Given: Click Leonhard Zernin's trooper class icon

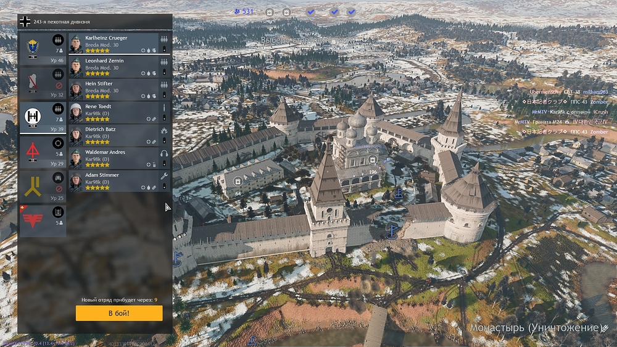Looking at the screenshot, I should pos(164,62).
